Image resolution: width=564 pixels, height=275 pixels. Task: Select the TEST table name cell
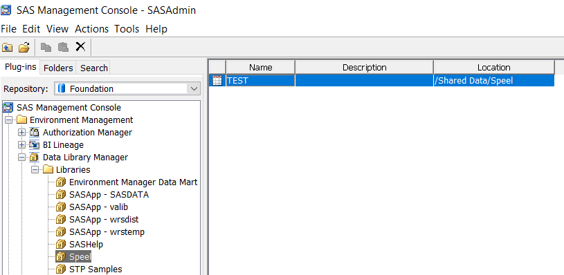tap(260, 81)
